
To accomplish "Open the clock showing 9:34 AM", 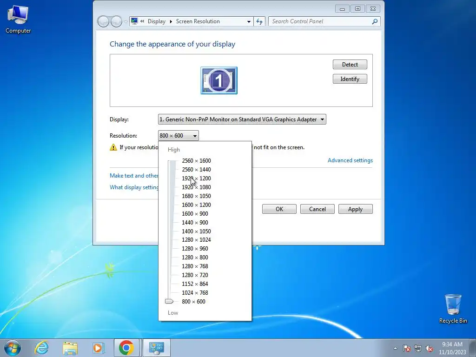I will (452, 348).
